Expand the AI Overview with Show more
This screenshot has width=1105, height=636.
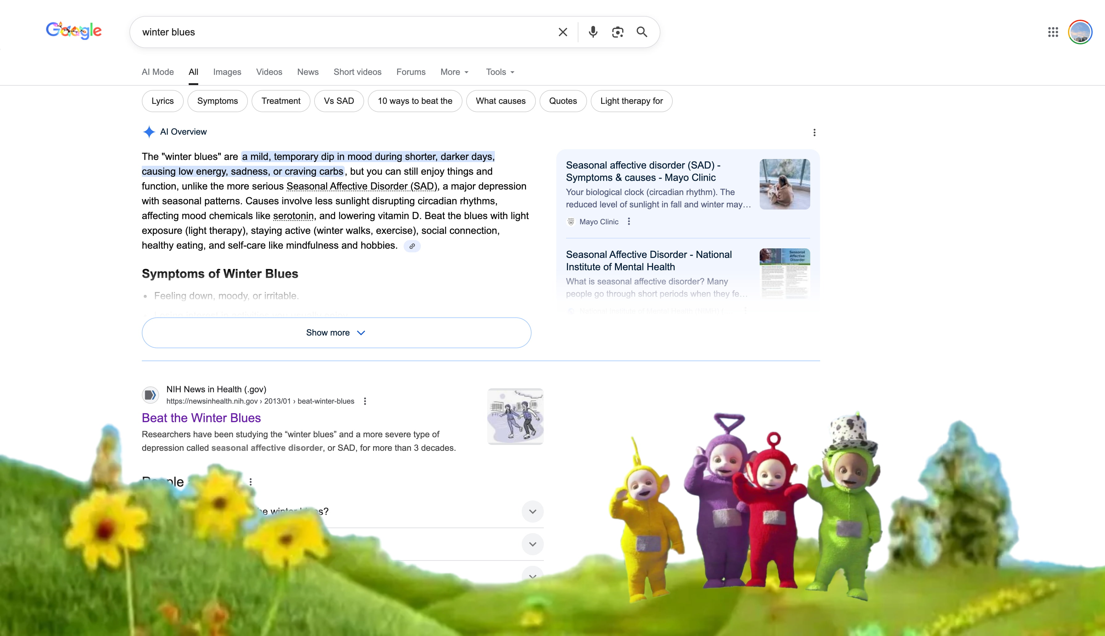pyautogui.click(x=336, y=332)
